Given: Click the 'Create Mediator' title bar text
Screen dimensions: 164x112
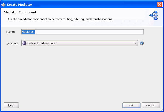Looking at the screenshot, I should 19,4.
